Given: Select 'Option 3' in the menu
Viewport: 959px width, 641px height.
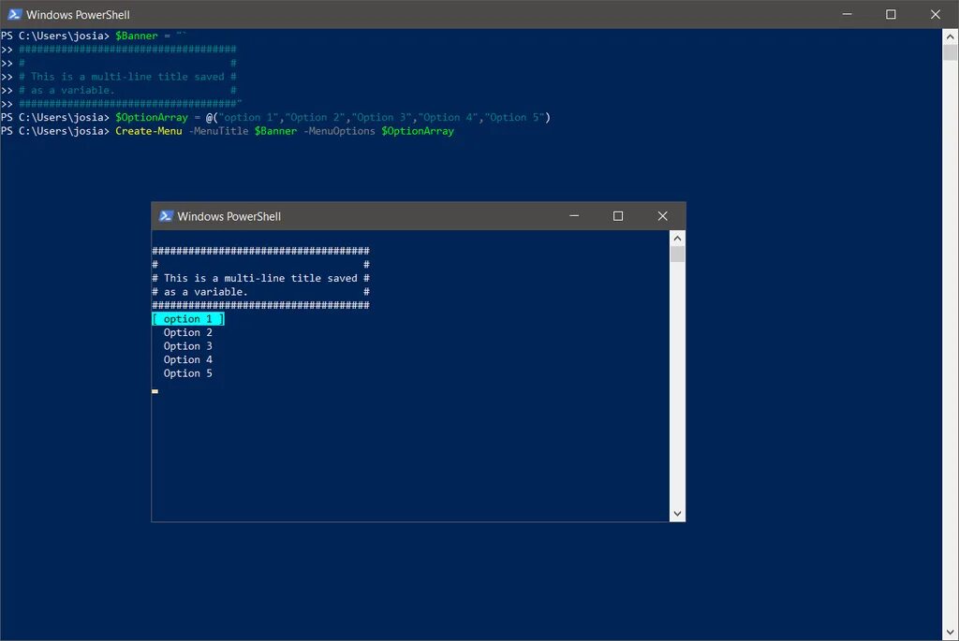Looking at the screenshot, I should point(187,346).
